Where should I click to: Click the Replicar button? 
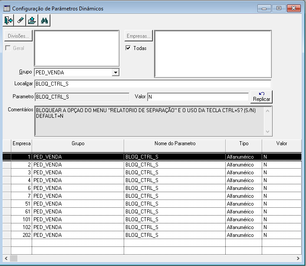pos(261,97)
